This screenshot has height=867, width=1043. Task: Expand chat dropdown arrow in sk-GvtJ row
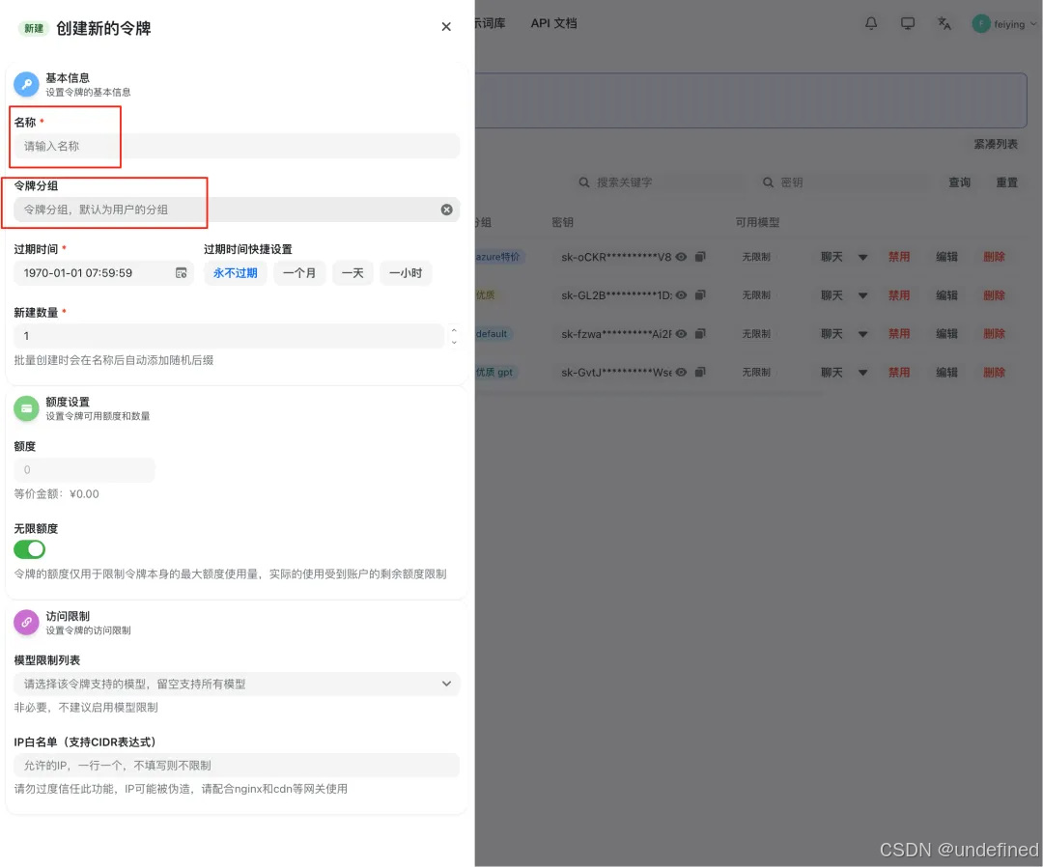pos(862,373)
